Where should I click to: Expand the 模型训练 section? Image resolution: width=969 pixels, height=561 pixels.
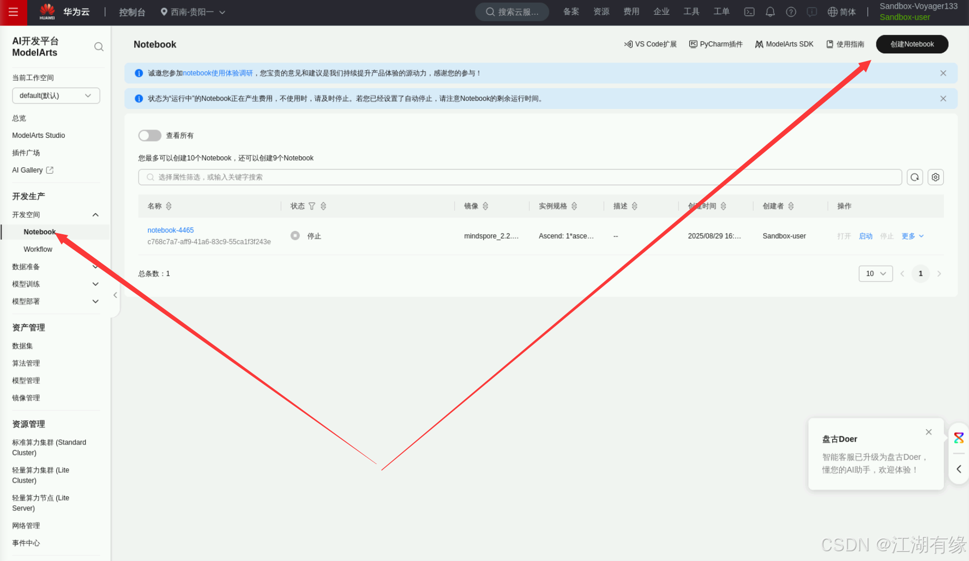(x=95, y=284)
